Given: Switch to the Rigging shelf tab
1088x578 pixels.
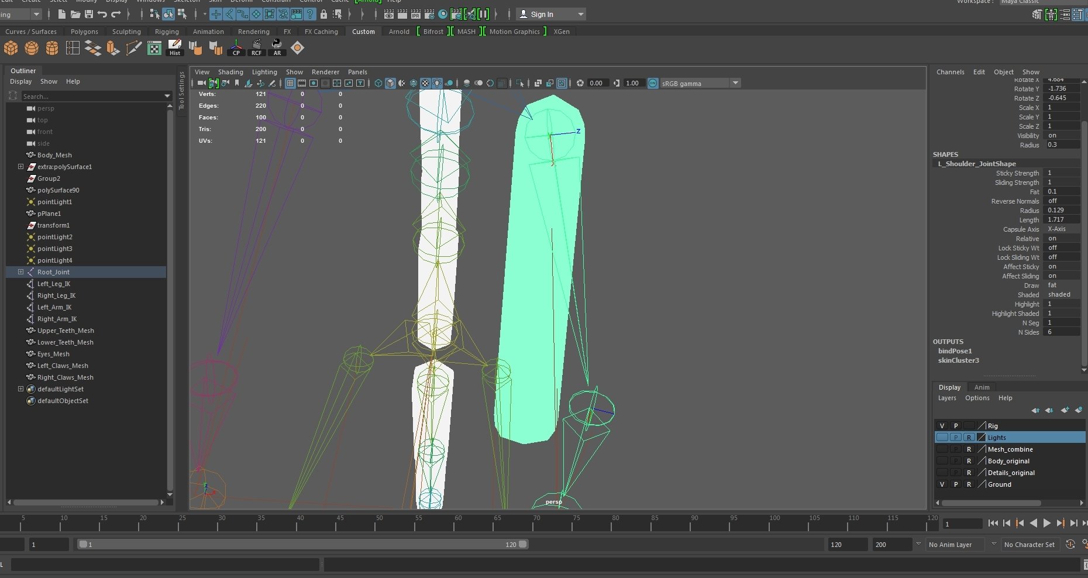Looking at the screenshot, I should (167, 32).
